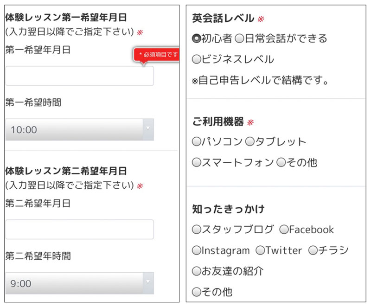Pick その他 under ご利用機器

281,163
